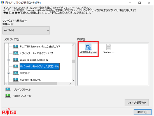154x116 pixels.
Task: Click the horizontal scroll-left arrow
Action: point(6,84)
